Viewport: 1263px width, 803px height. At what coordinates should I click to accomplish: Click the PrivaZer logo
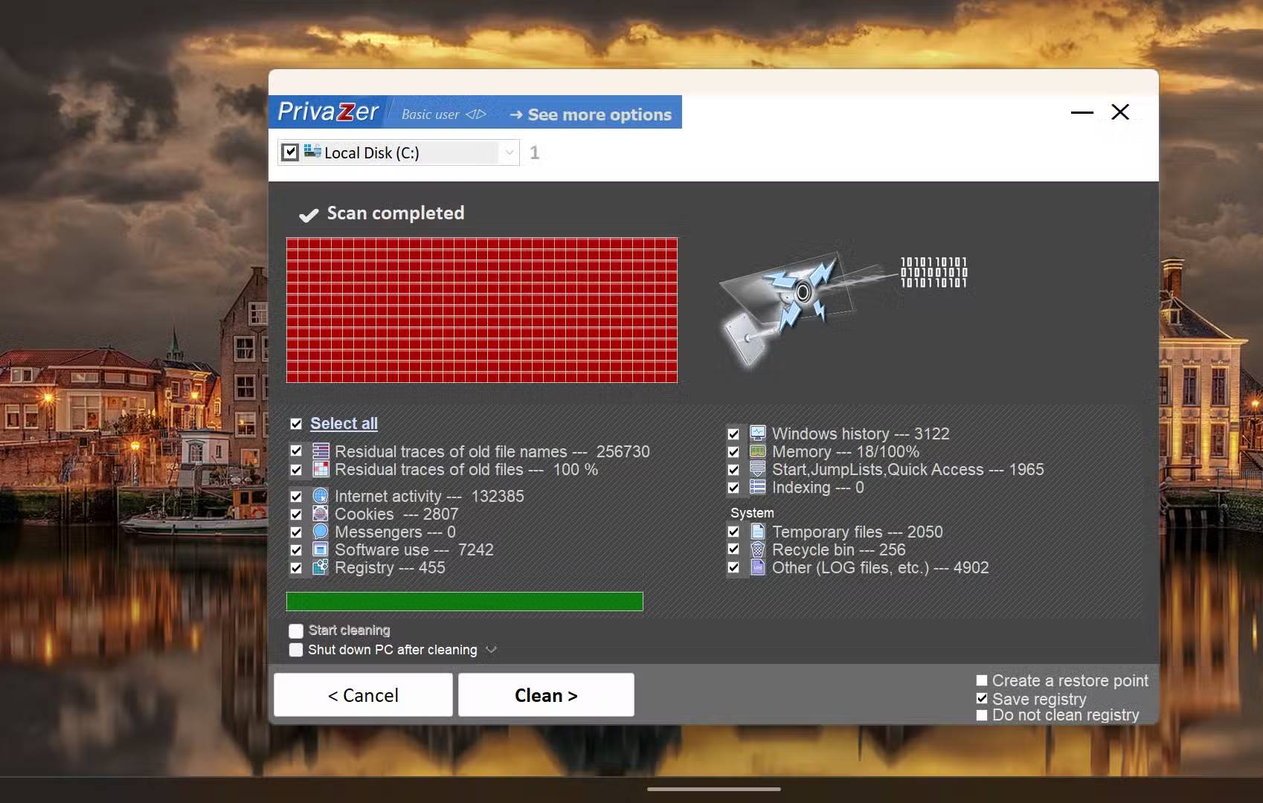pos(328,112)
